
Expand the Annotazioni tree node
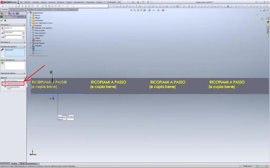click(31, 20)
